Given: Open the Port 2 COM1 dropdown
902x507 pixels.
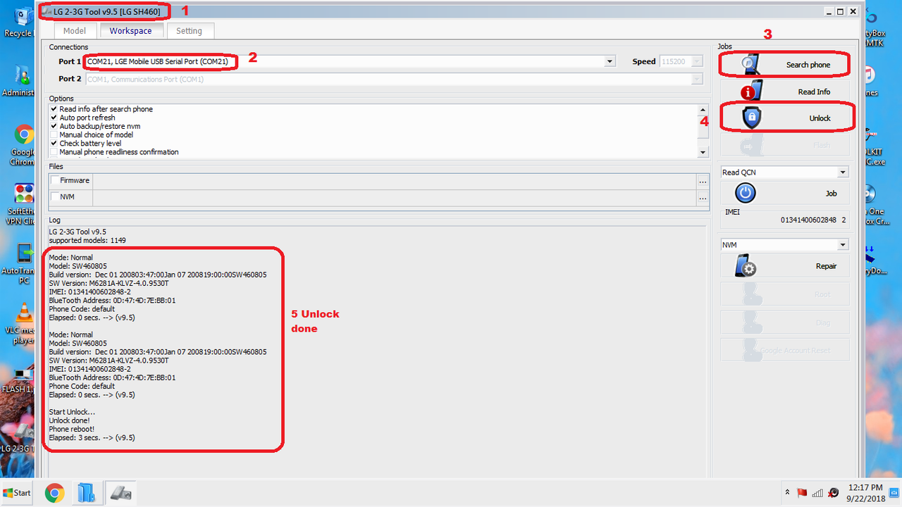Looking at the screenshot, I should (698, 80).
